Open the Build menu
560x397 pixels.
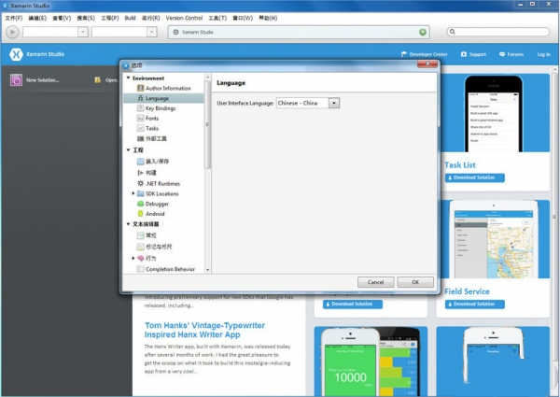130,18
